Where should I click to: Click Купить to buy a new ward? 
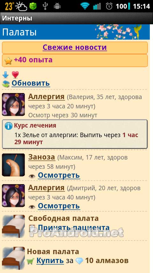point(50,261)
